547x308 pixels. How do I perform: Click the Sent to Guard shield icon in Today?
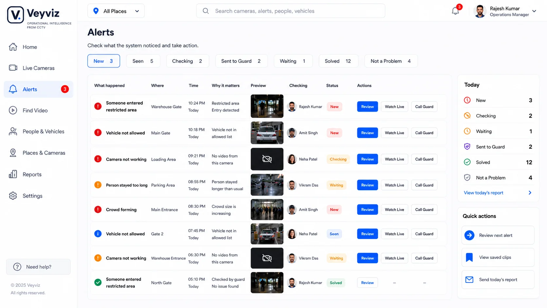(467, 147)
